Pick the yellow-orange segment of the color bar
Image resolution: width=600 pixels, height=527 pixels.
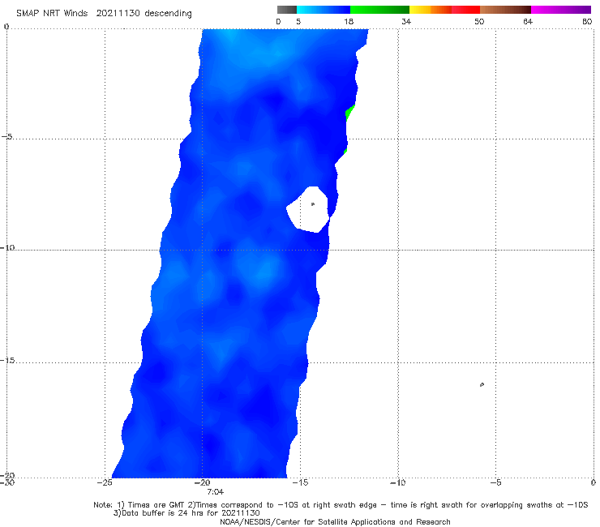pyautogui.click(x=431, y=10)
